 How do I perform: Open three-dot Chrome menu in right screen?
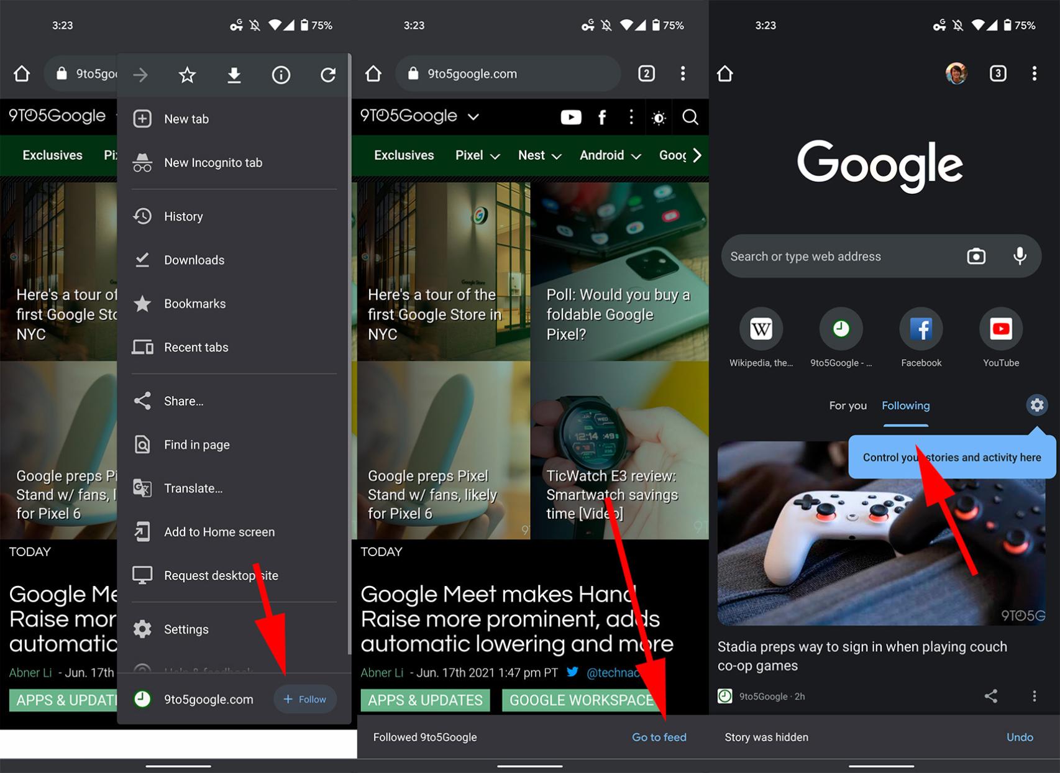(x=1035, y=74)
